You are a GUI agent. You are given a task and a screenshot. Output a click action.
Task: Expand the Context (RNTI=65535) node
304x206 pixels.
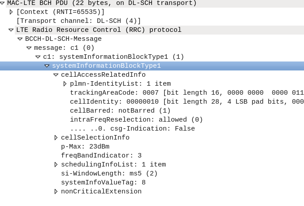(11, 12)
